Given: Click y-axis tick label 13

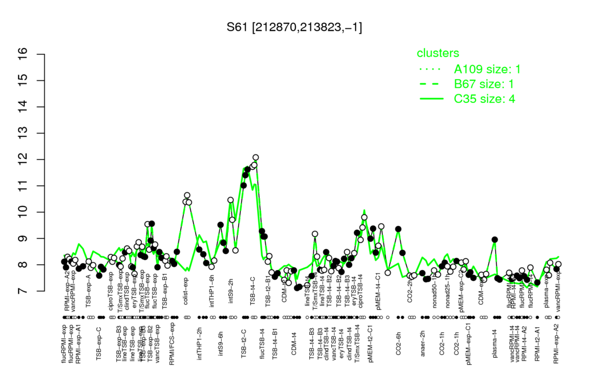Looking at the screenshot, I should point(23,134).
